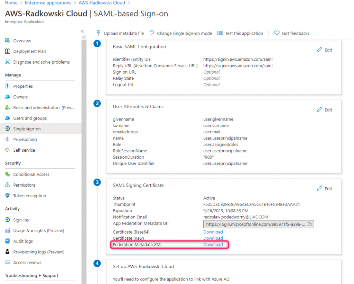Click the certificate Thumbprint value
This screenshot has width=354, height=284.
[x=252, y=205]
